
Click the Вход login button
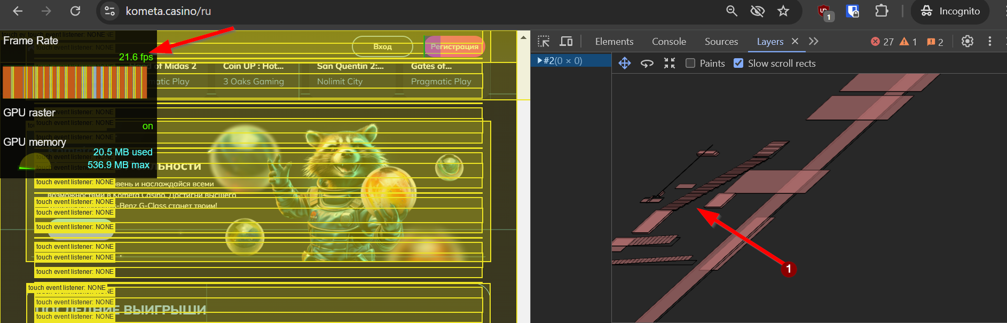click(382, 46)
